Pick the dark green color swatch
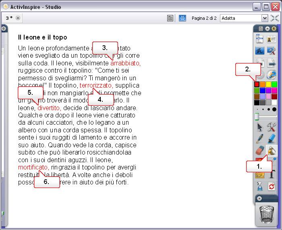The height and width of the screenshot is (230, 282). pos(257,90)
